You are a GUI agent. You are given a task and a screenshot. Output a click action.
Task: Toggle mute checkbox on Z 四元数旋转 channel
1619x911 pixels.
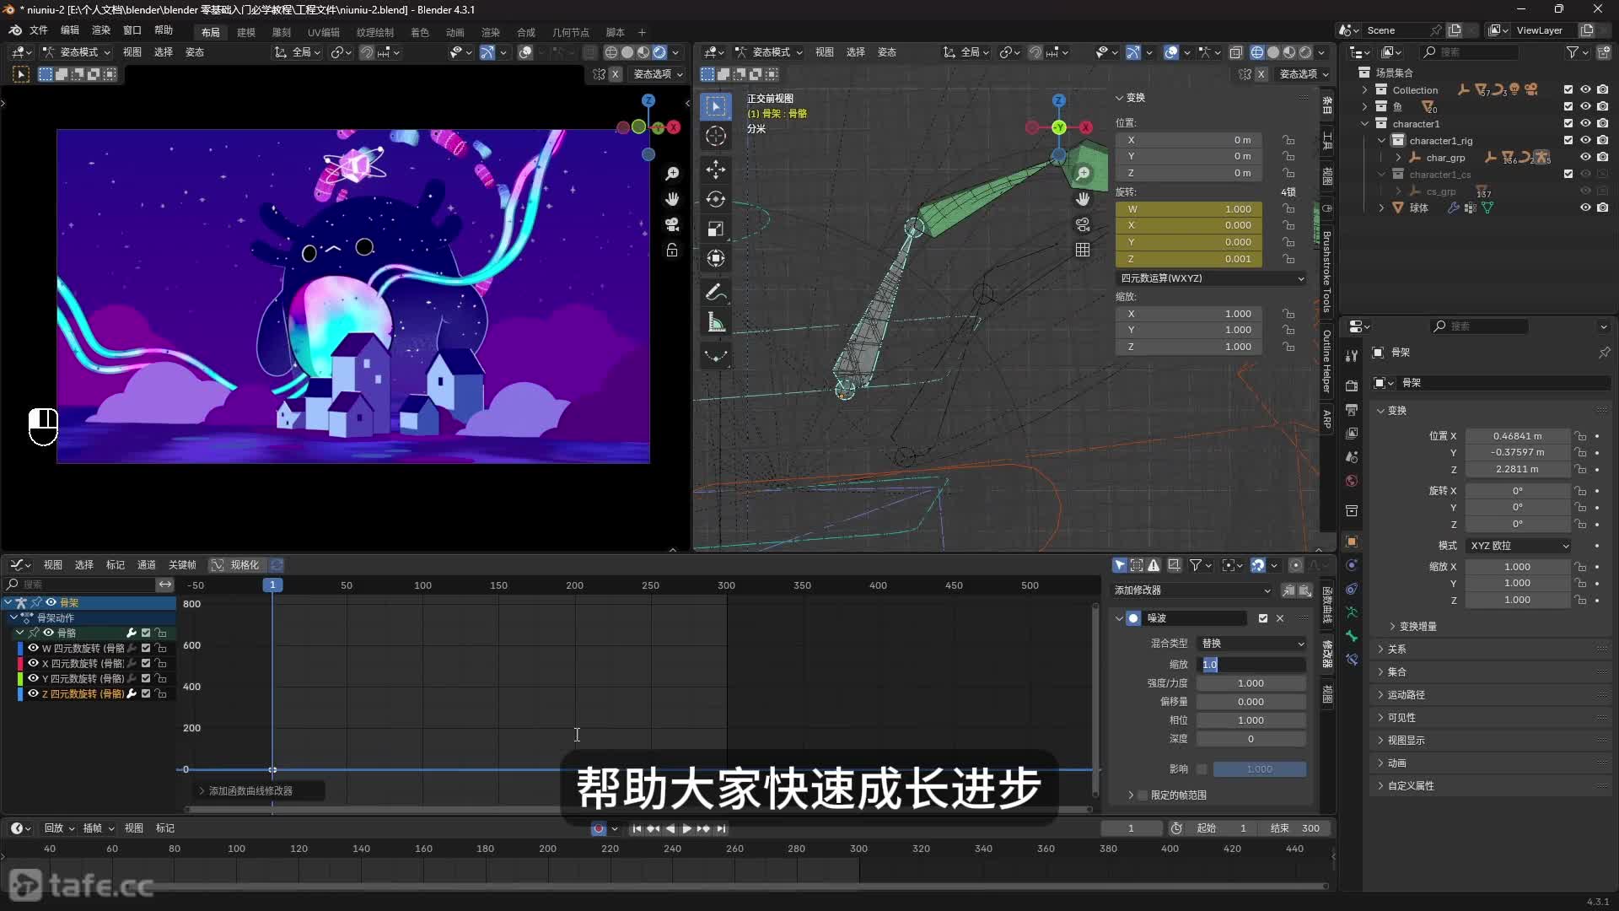[x=146, y=693]
